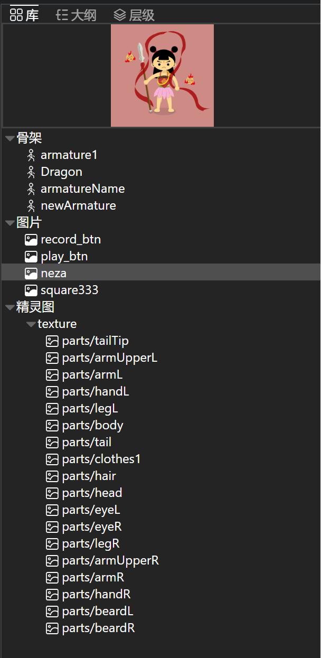
Task: Click the armature icon beside Dragon
Action: click(31, 172)
